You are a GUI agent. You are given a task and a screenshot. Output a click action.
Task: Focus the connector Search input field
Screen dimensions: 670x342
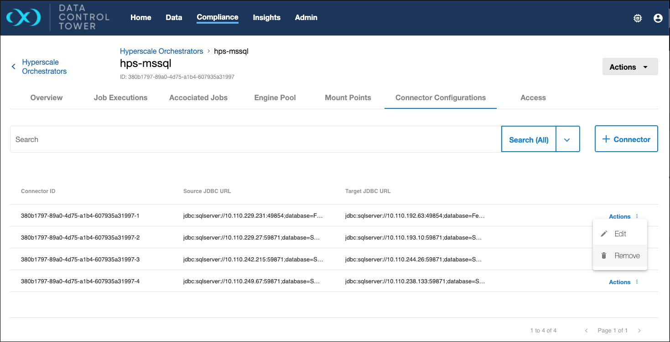(x=255, y=139)
